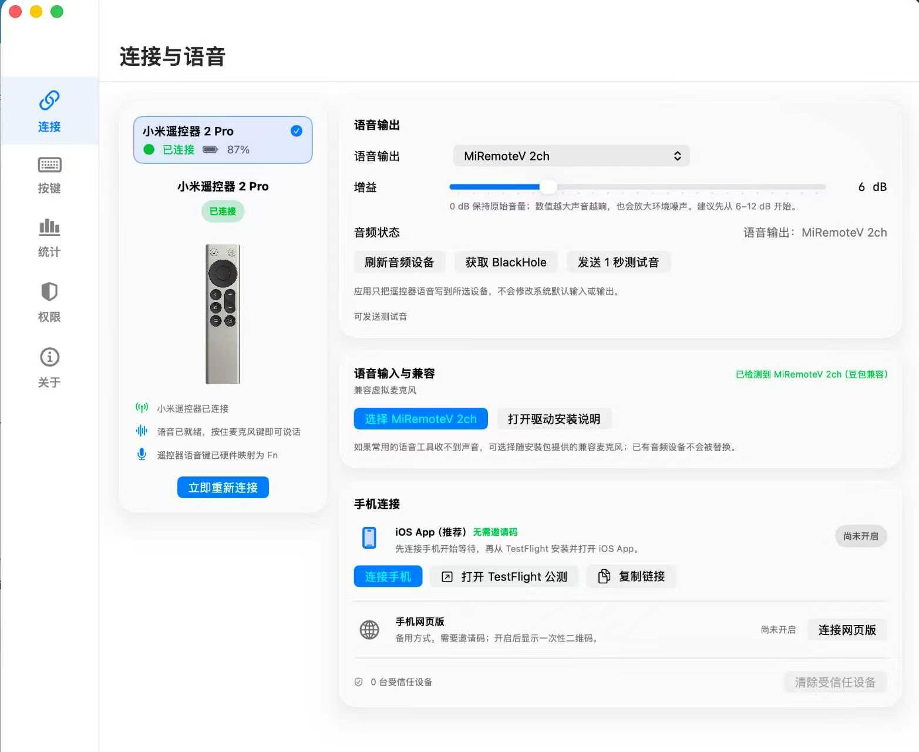Click the green 已连接 status badge
Image resolution: width=919 pixels, height=752 pixels.
pyautogui.click(x=223, y=211)
